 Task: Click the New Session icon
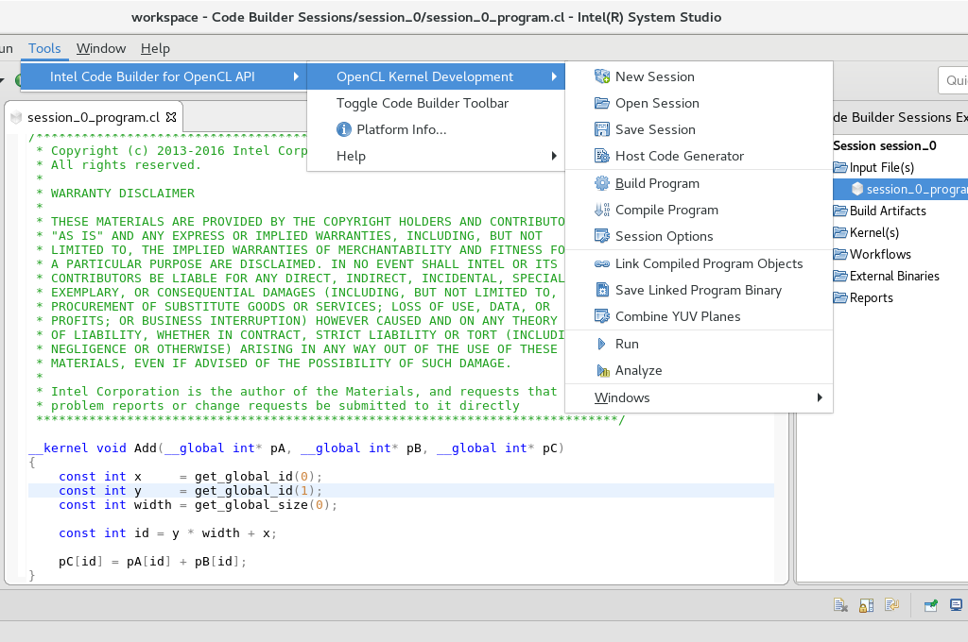(x=602, y=76)
